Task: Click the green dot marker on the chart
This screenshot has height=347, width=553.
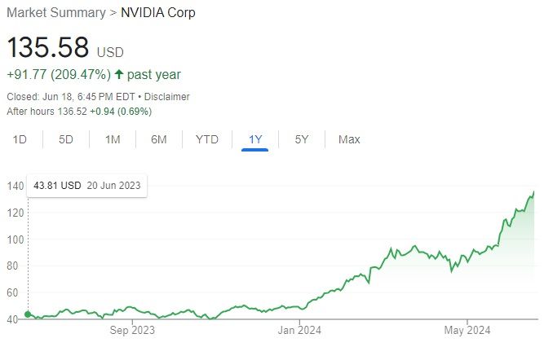Action: [29, 314]
